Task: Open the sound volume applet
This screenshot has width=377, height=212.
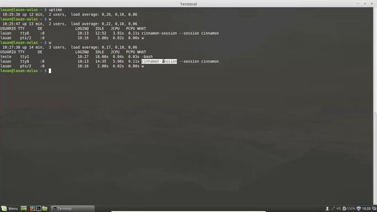Action: click(x=339, y=208)
